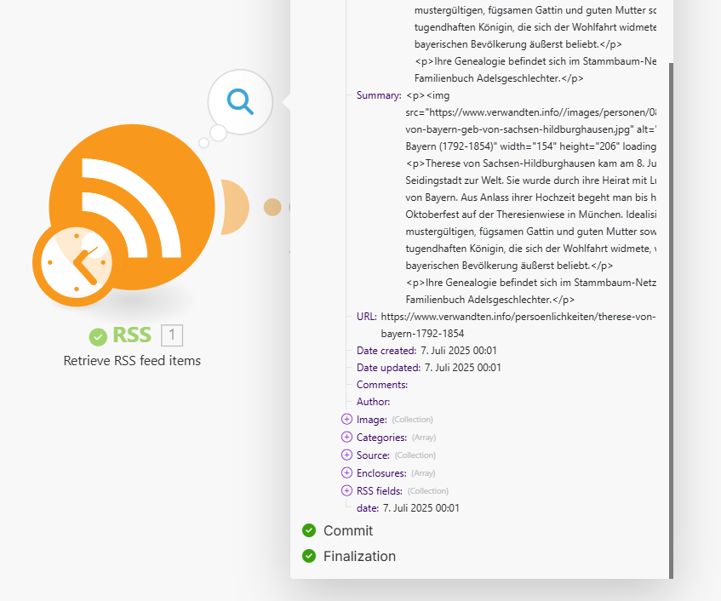Click the Date created value
721x601 pixels.
click(459, 351)
